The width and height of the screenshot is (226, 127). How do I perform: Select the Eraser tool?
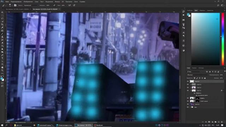click(x=2, y=43)
